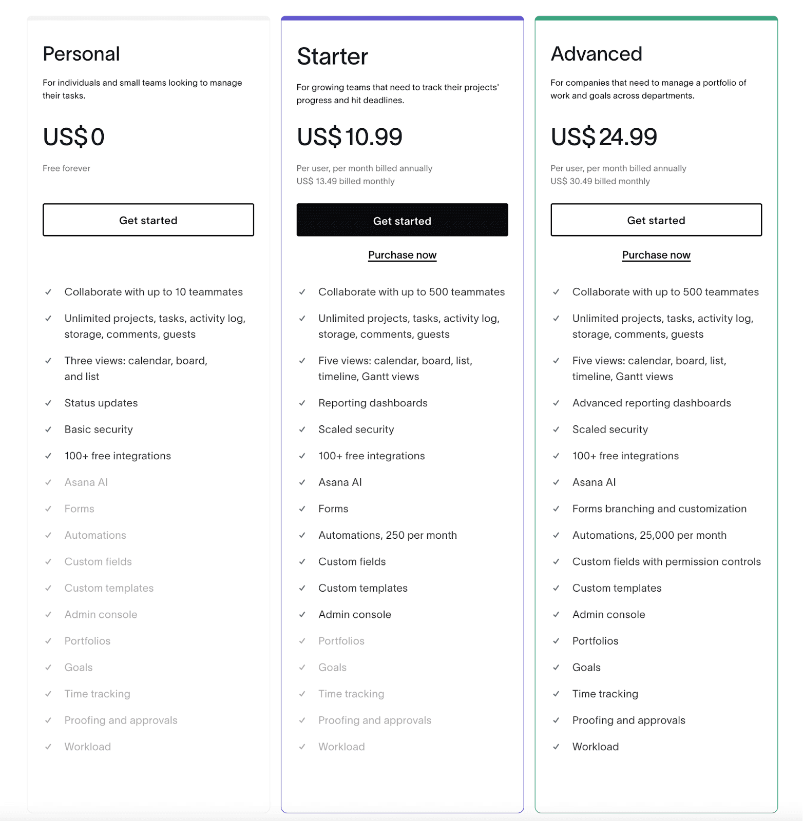This screenshot has width=803, height=821.
Task: Click the US$ 24.99 price text
Action: pos(604,136)
